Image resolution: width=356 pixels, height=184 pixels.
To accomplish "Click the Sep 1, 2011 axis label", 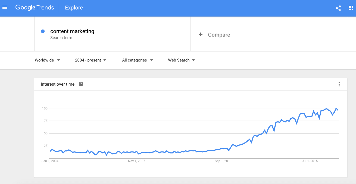I will tap(223, 161).
